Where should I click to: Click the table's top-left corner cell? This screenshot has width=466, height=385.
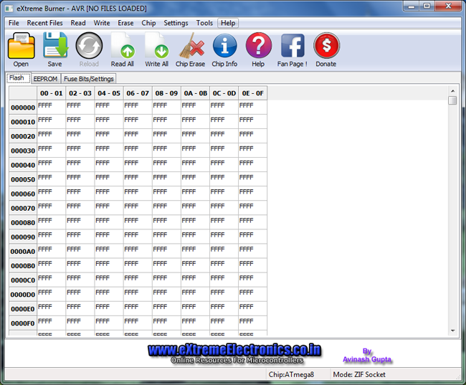23,93
